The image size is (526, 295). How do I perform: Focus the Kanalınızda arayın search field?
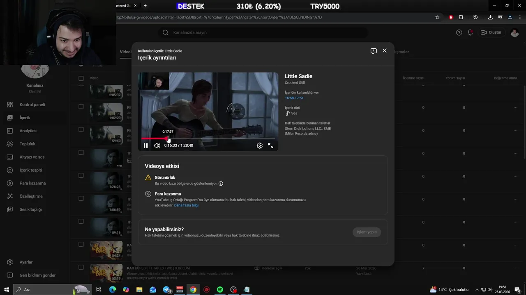[263, 32]
